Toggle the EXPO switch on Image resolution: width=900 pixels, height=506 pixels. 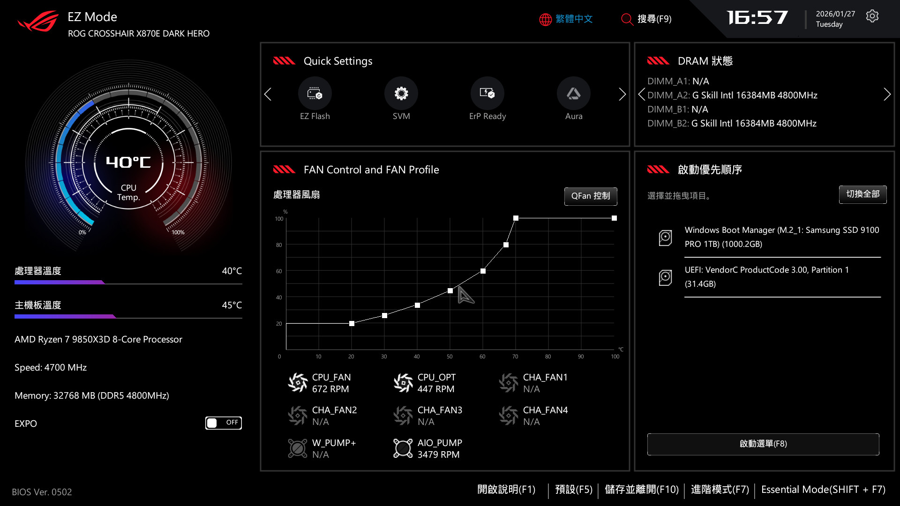tap(223, 423)
